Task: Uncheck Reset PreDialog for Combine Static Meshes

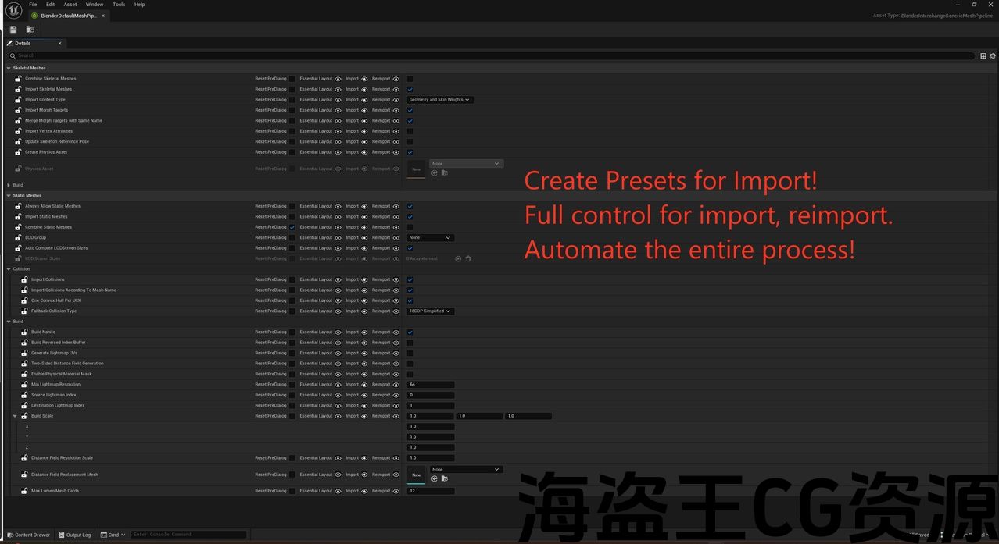Action: click(x=292, y=227)
